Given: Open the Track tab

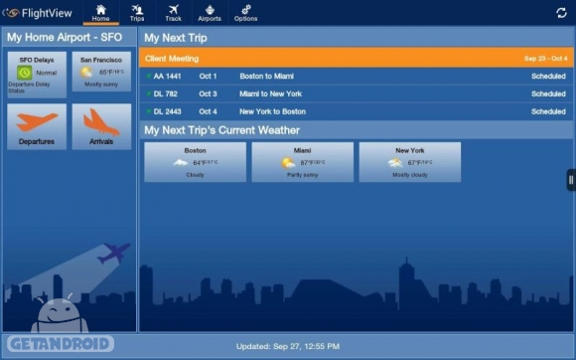Looking at the screenshot, I should pos(173,13).
